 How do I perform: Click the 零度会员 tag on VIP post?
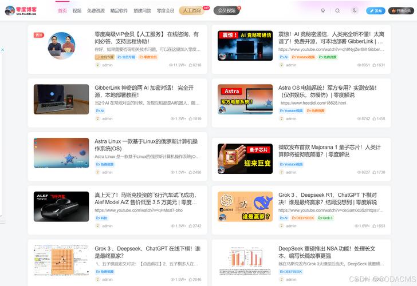pyautogui.click(x=148, y=57)
